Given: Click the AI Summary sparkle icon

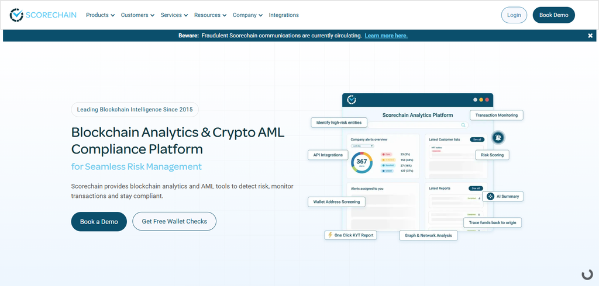Looking at the screenshot, I should pyautogui.click(x=490, y=196).
